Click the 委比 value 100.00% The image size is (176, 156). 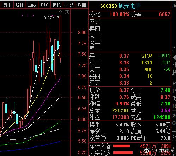pyautogui.click(x=120, y=14)
